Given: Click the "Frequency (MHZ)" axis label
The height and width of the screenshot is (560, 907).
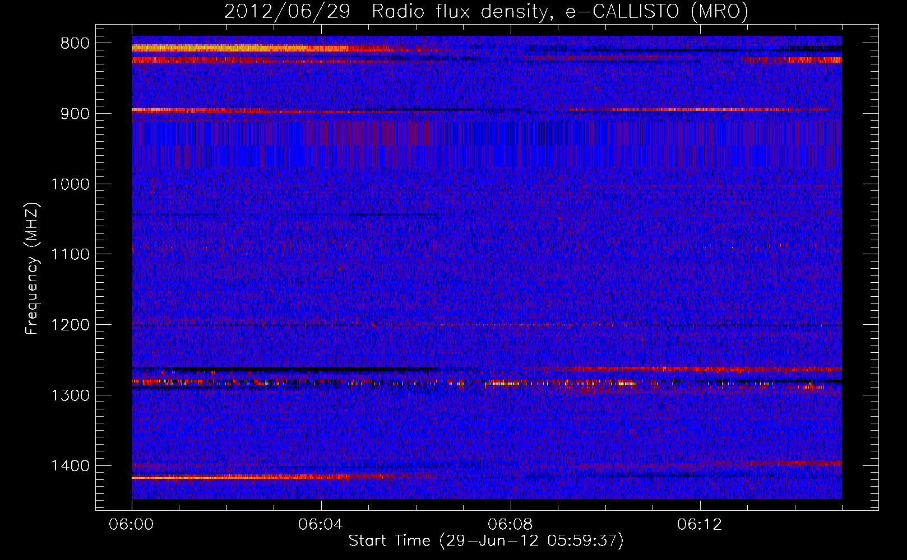Looking at the screenshot, I should click(32, 269).
